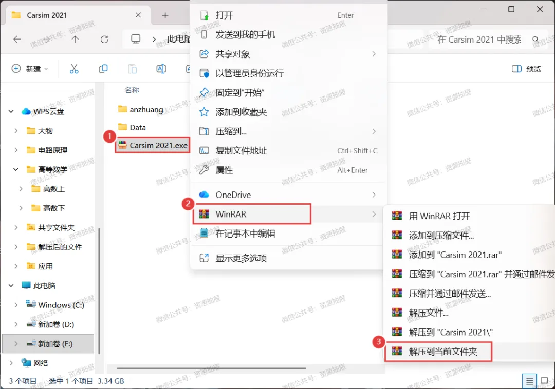Viewport: 555px width, 389px height.
Task: Open the WinRAR submenu entry
Action: (x=288, y=214)
